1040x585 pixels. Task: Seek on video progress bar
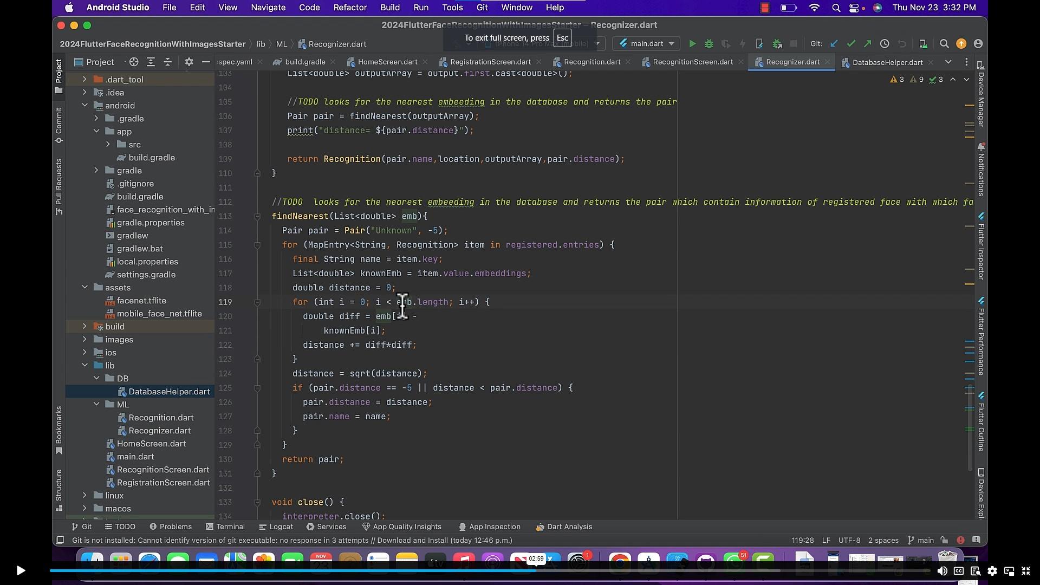click(490, 570)
